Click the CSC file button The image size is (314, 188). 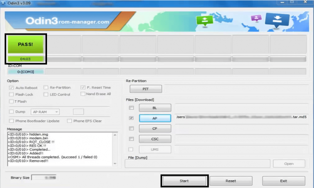pyautogui.click(x=155, y=139)
